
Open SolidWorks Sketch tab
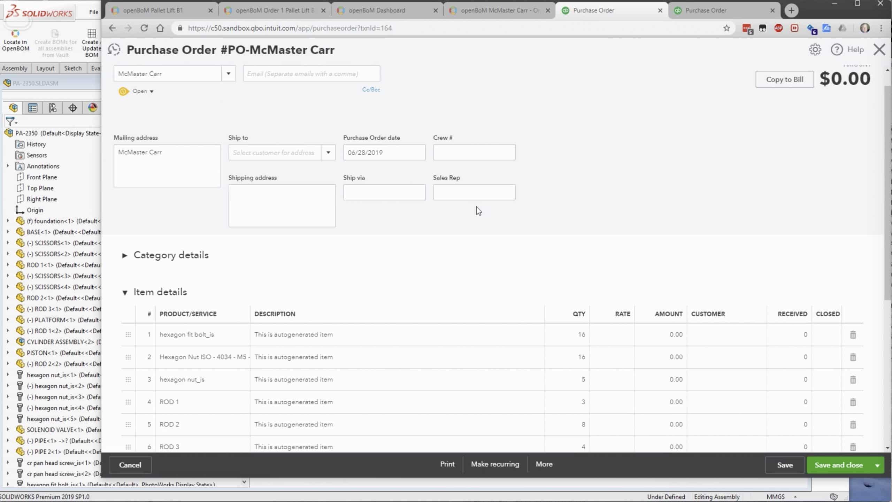click(x=72, y=68)
